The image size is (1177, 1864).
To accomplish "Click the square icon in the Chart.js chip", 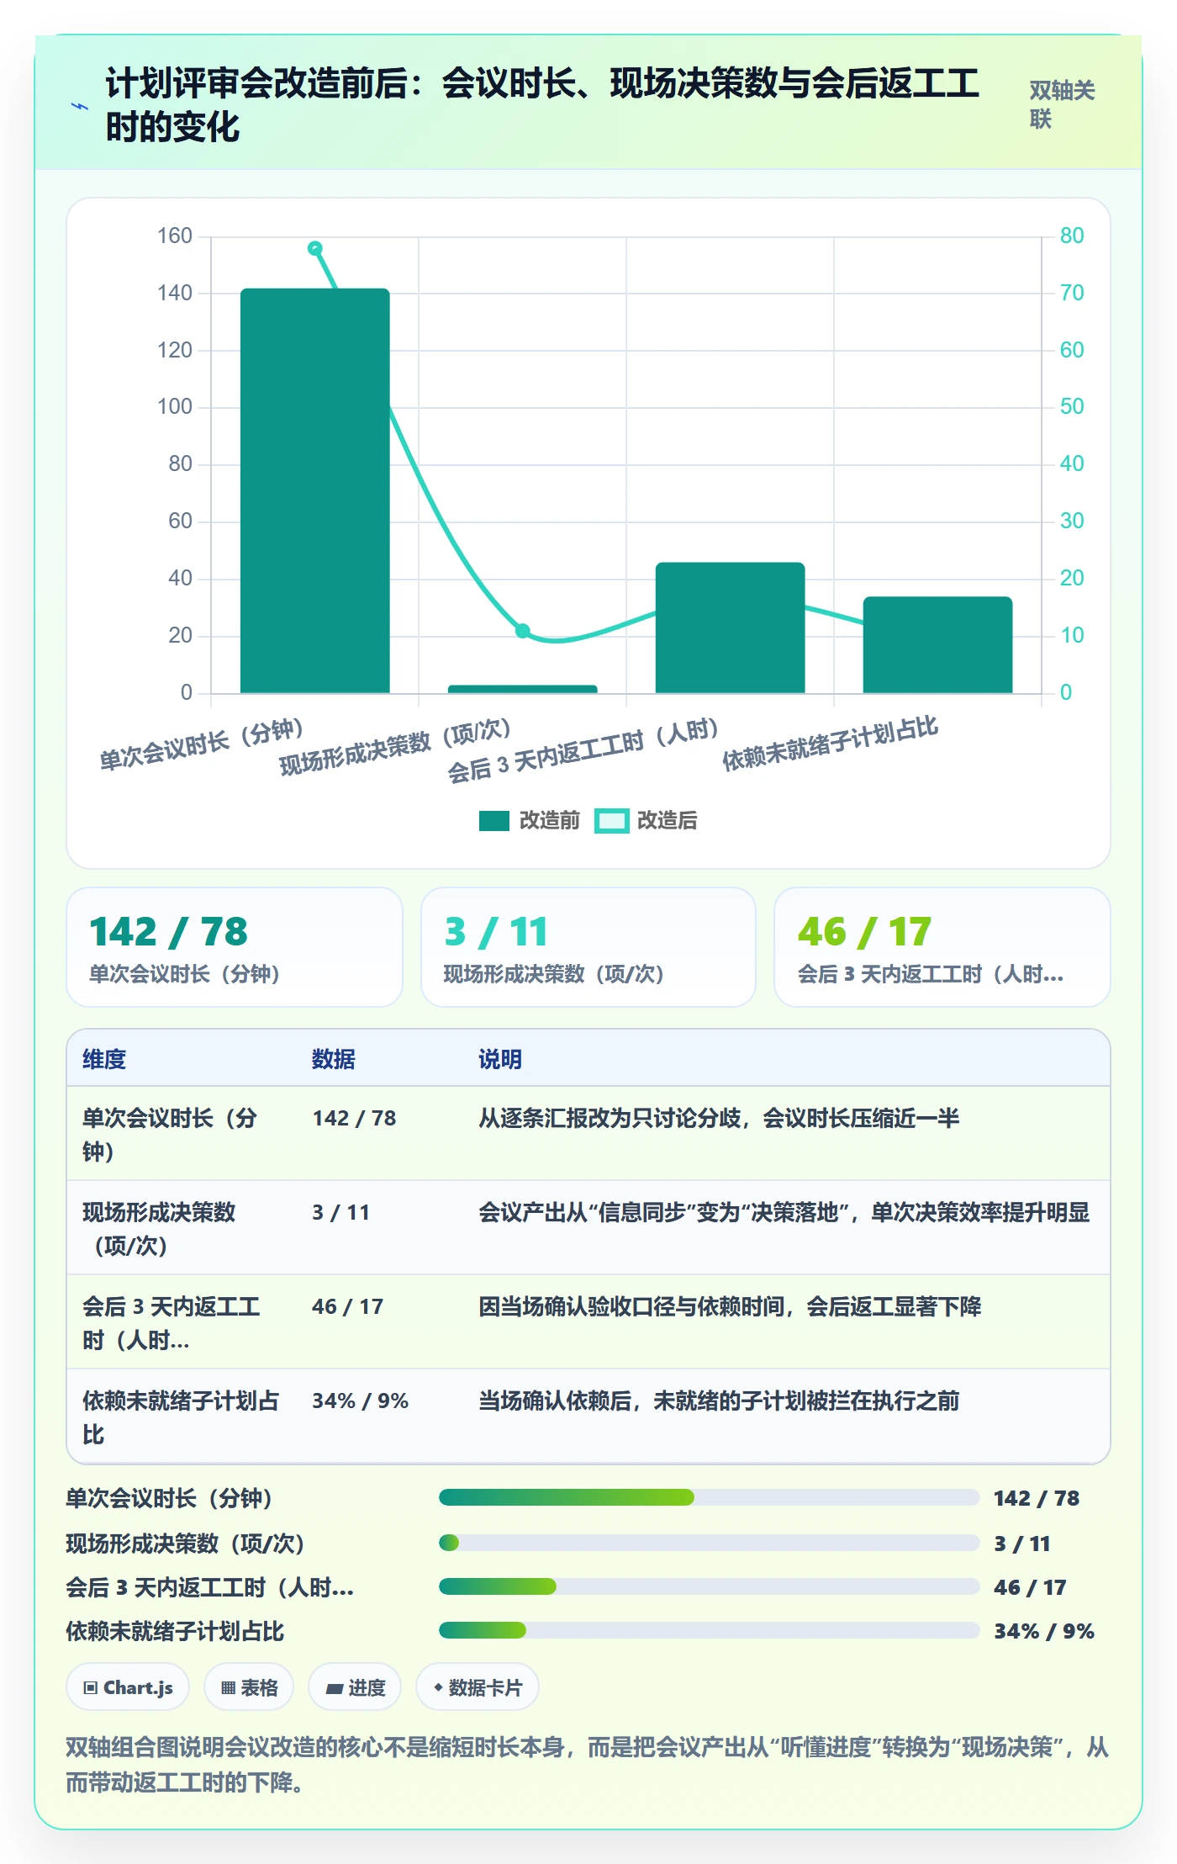I will (91, 1688).
